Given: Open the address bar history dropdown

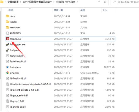Looking at the screenshot, I should coord(99,2).
